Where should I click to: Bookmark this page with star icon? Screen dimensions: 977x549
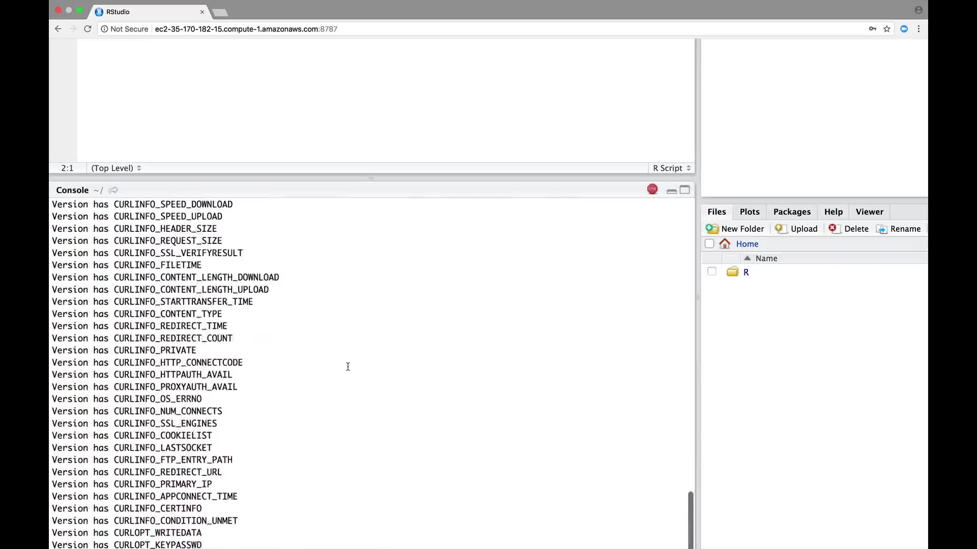coord(887,29)
